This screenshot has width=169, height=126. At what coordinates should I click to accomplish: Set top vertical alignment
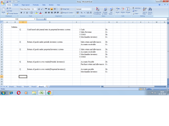(x=46, y=9)
